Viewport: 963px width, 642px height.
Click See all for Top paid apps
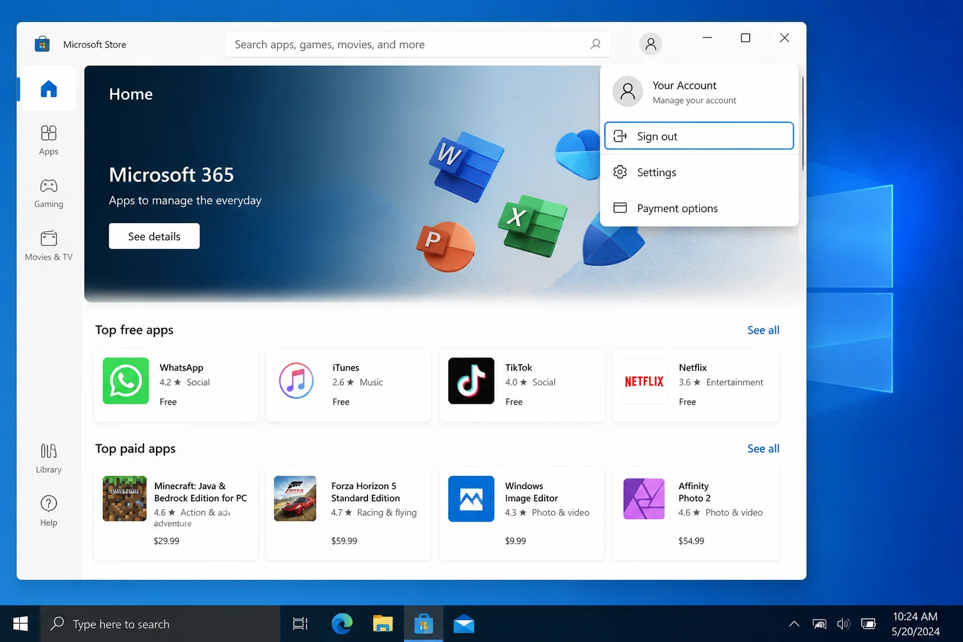click(763, 448)
